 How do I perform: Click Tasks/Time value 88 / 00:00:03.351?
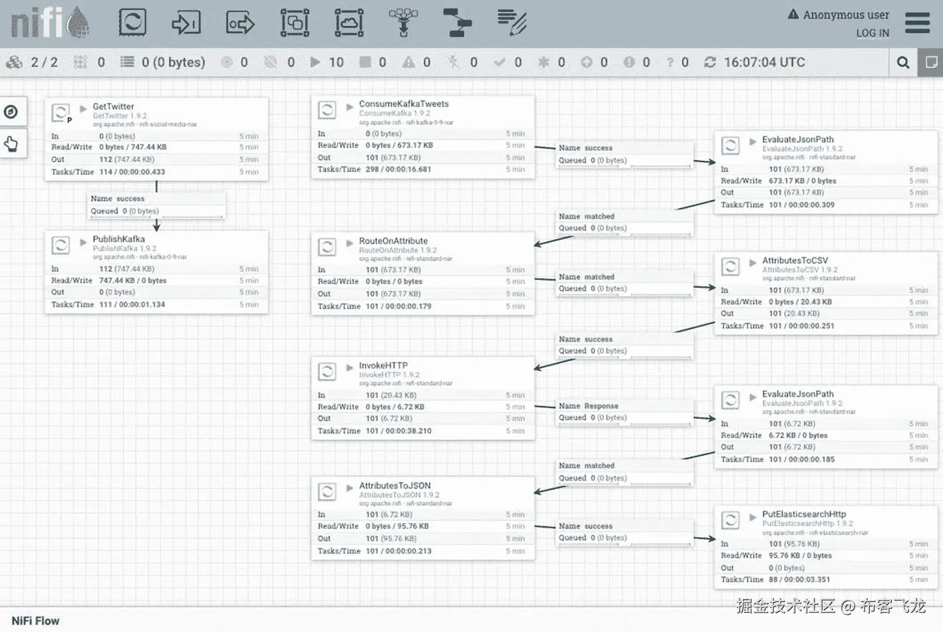tap(799, 579)
